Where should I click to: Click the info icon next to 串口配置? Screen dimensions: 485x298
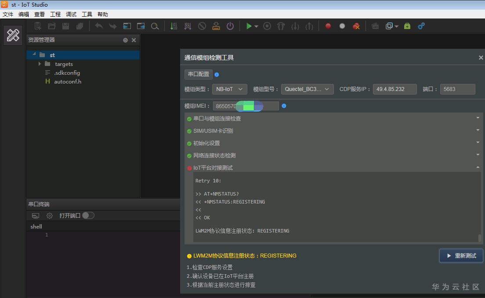tap(216, 74)
